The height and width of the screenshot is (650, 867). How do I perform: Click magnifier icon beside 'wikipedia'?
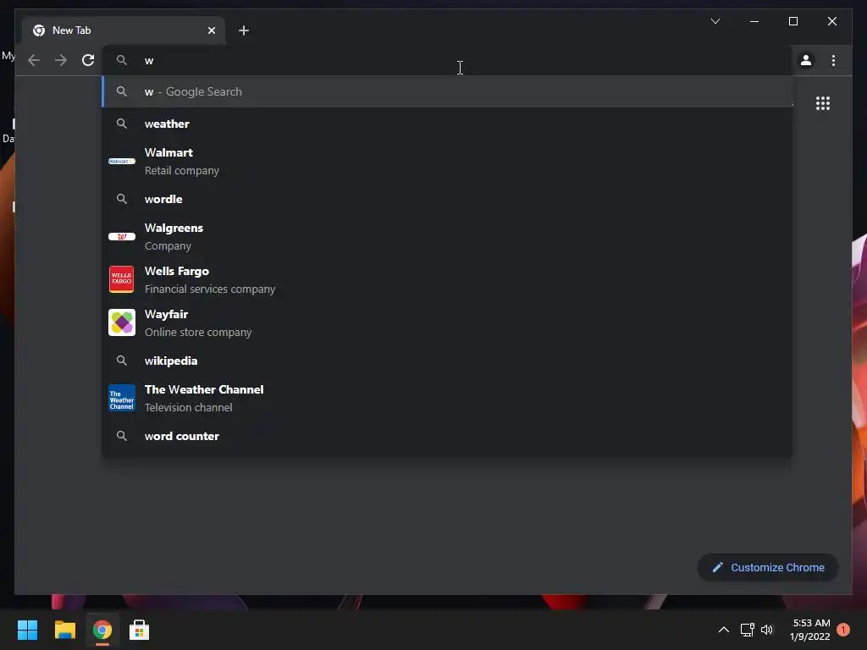pos(122,361)
